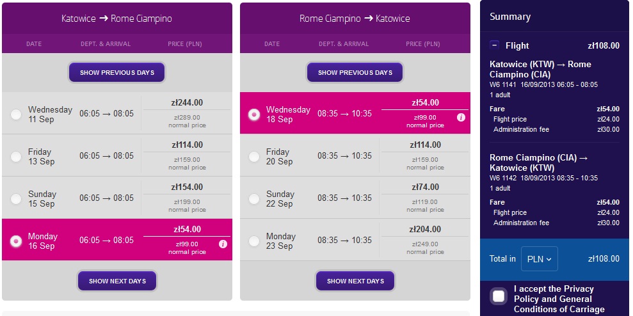This screenshot has width=633, height=316.
Task: Choose the Friday 20 Sep return flight
Action: coord(254,157)
